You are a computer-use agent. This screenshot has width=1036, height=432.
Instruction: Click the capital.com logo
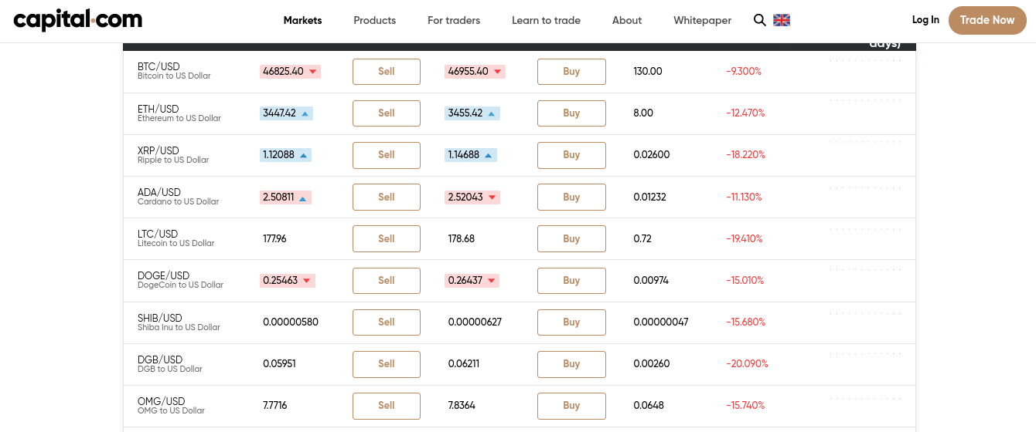(77, 20)
